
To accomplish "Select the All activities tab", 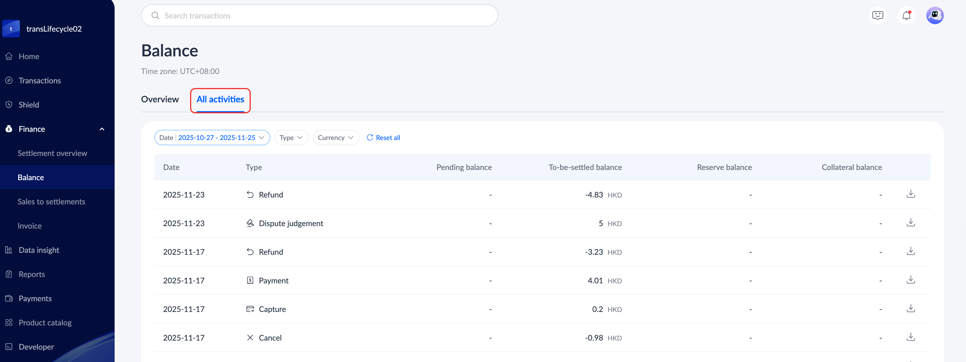I will coord(220,99).
